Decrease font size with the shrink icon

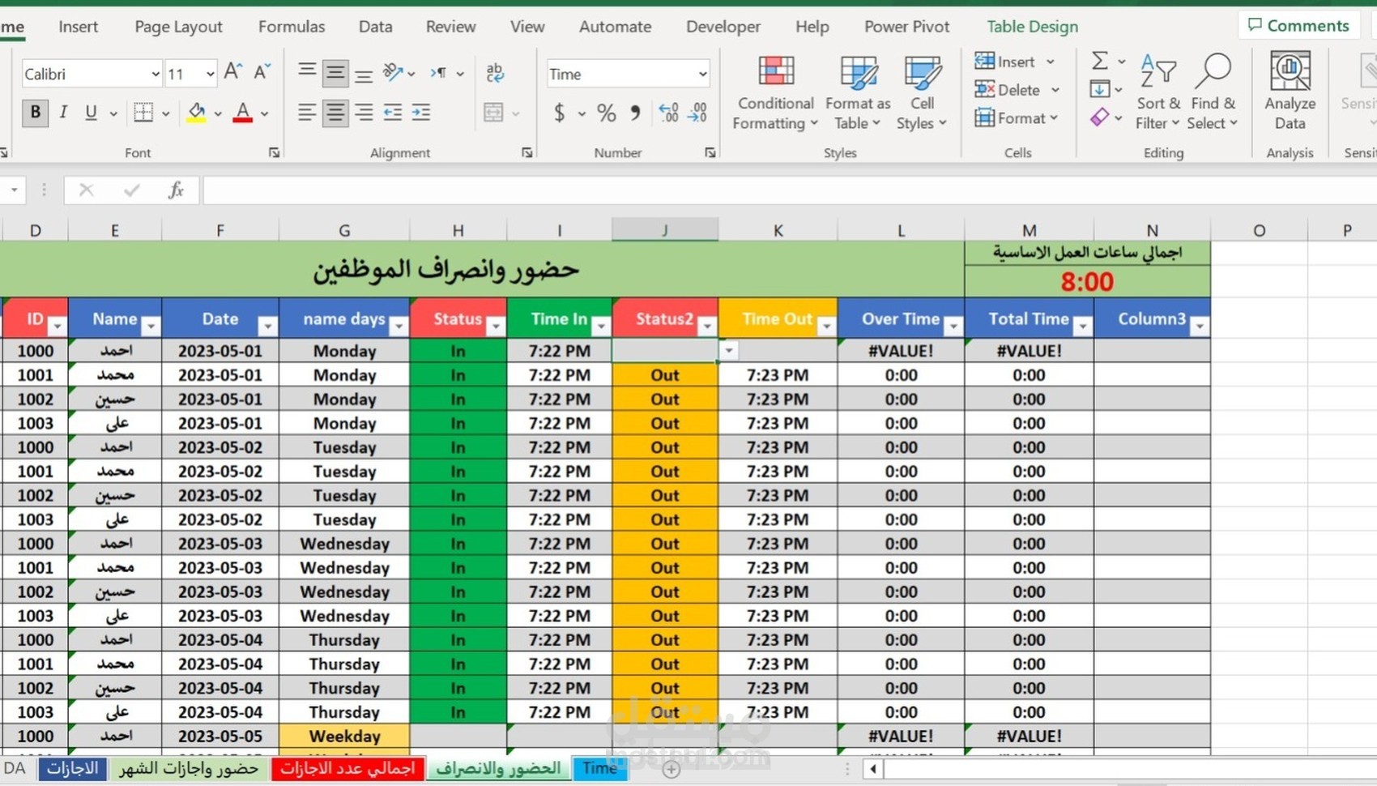click(262, 73)
